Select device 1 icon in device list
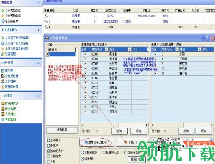This screenshot has height=164, width=215. [46, 16]
